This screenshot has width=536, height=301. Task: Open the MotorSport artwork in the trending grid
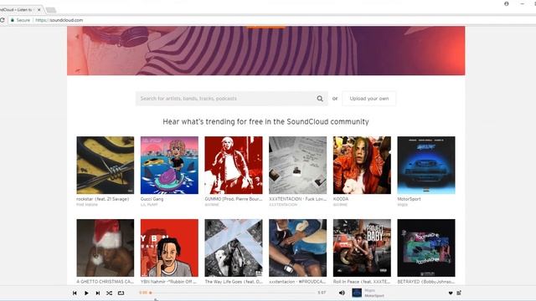click(x=426, y=166)
